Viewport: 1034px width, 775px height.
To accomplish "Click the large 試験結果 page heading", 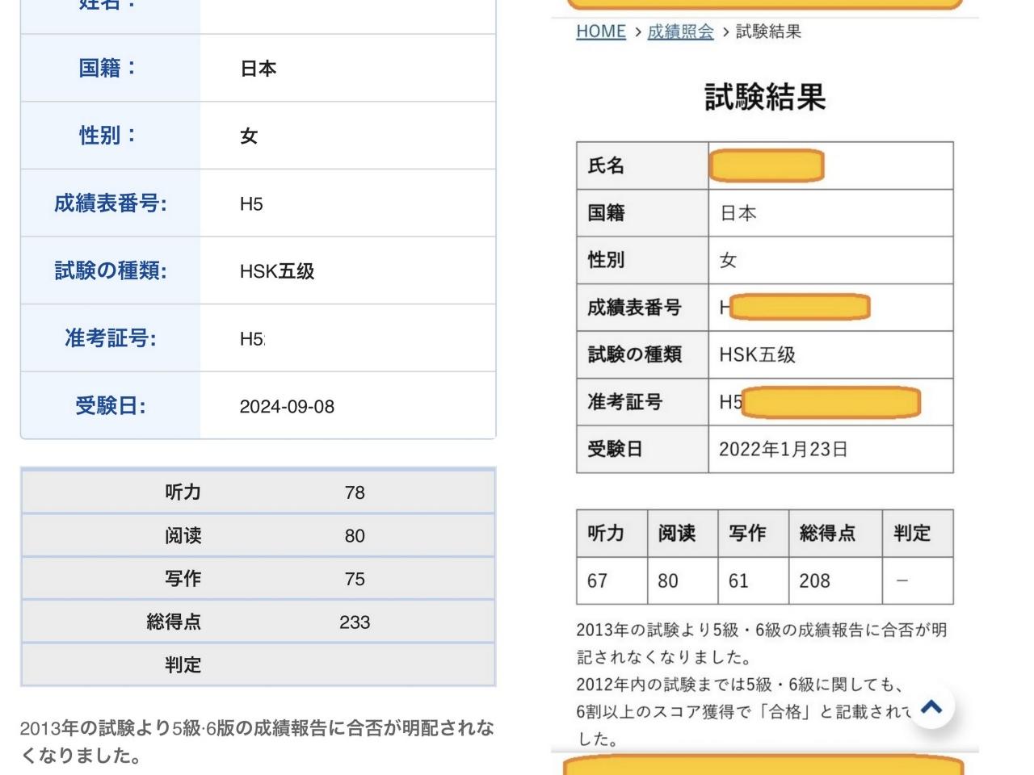I will tap(764, 97).
